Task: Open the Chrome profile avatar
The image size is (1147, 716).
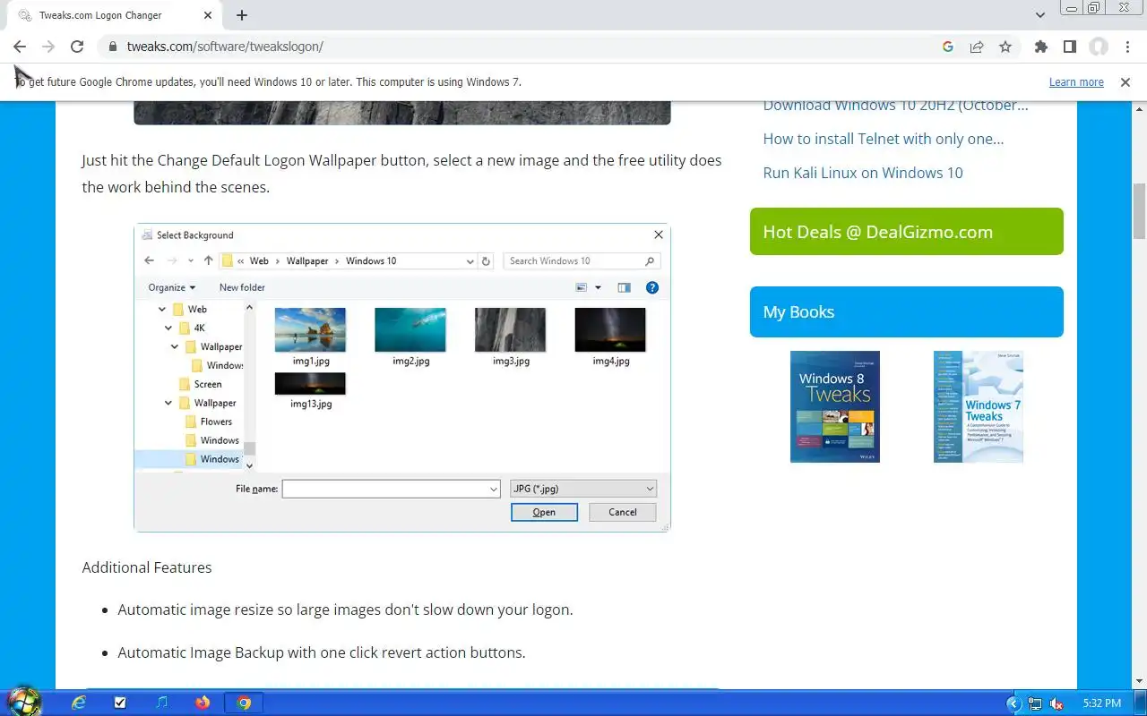Action: click(x=1099, y=47)
